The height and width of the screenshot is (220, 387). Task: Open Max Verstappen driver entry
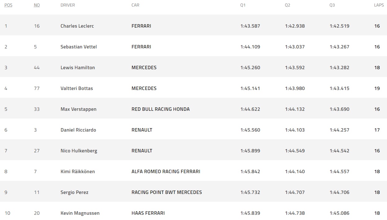pos(78,109)
